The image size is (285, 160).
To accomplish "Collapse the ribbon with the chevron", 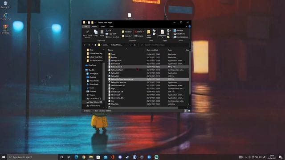I will [186, 27].
